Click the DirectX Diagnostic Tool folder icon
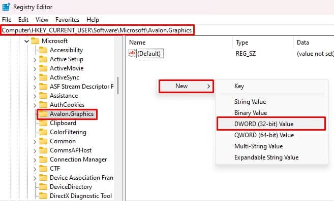 pos(43,196)
